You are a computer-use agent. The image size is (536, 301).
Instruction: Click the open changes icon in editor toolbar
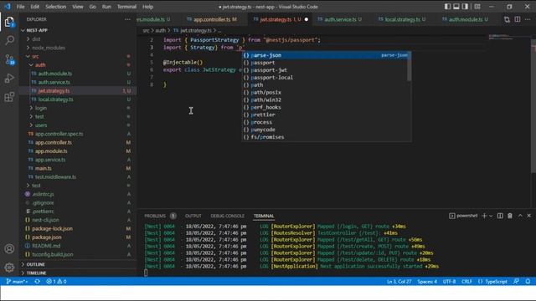pos(507,19)
